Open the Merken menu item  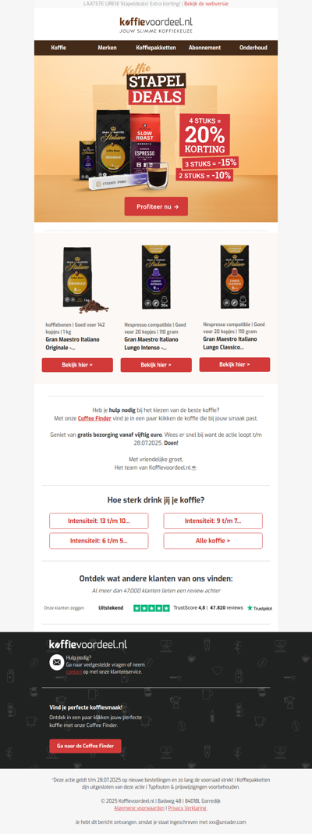point(107,48)
